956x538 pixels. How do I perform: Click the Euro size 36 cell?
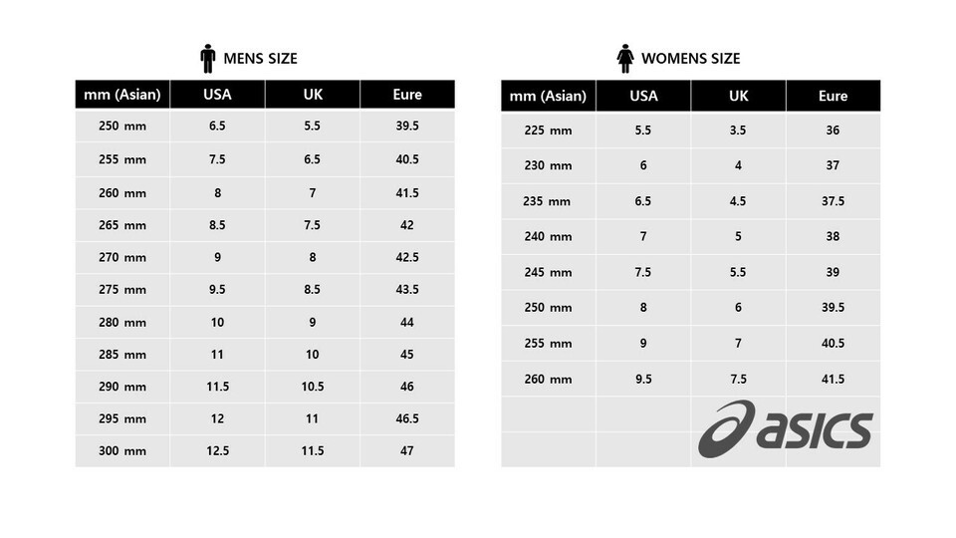tap(833, 131)
